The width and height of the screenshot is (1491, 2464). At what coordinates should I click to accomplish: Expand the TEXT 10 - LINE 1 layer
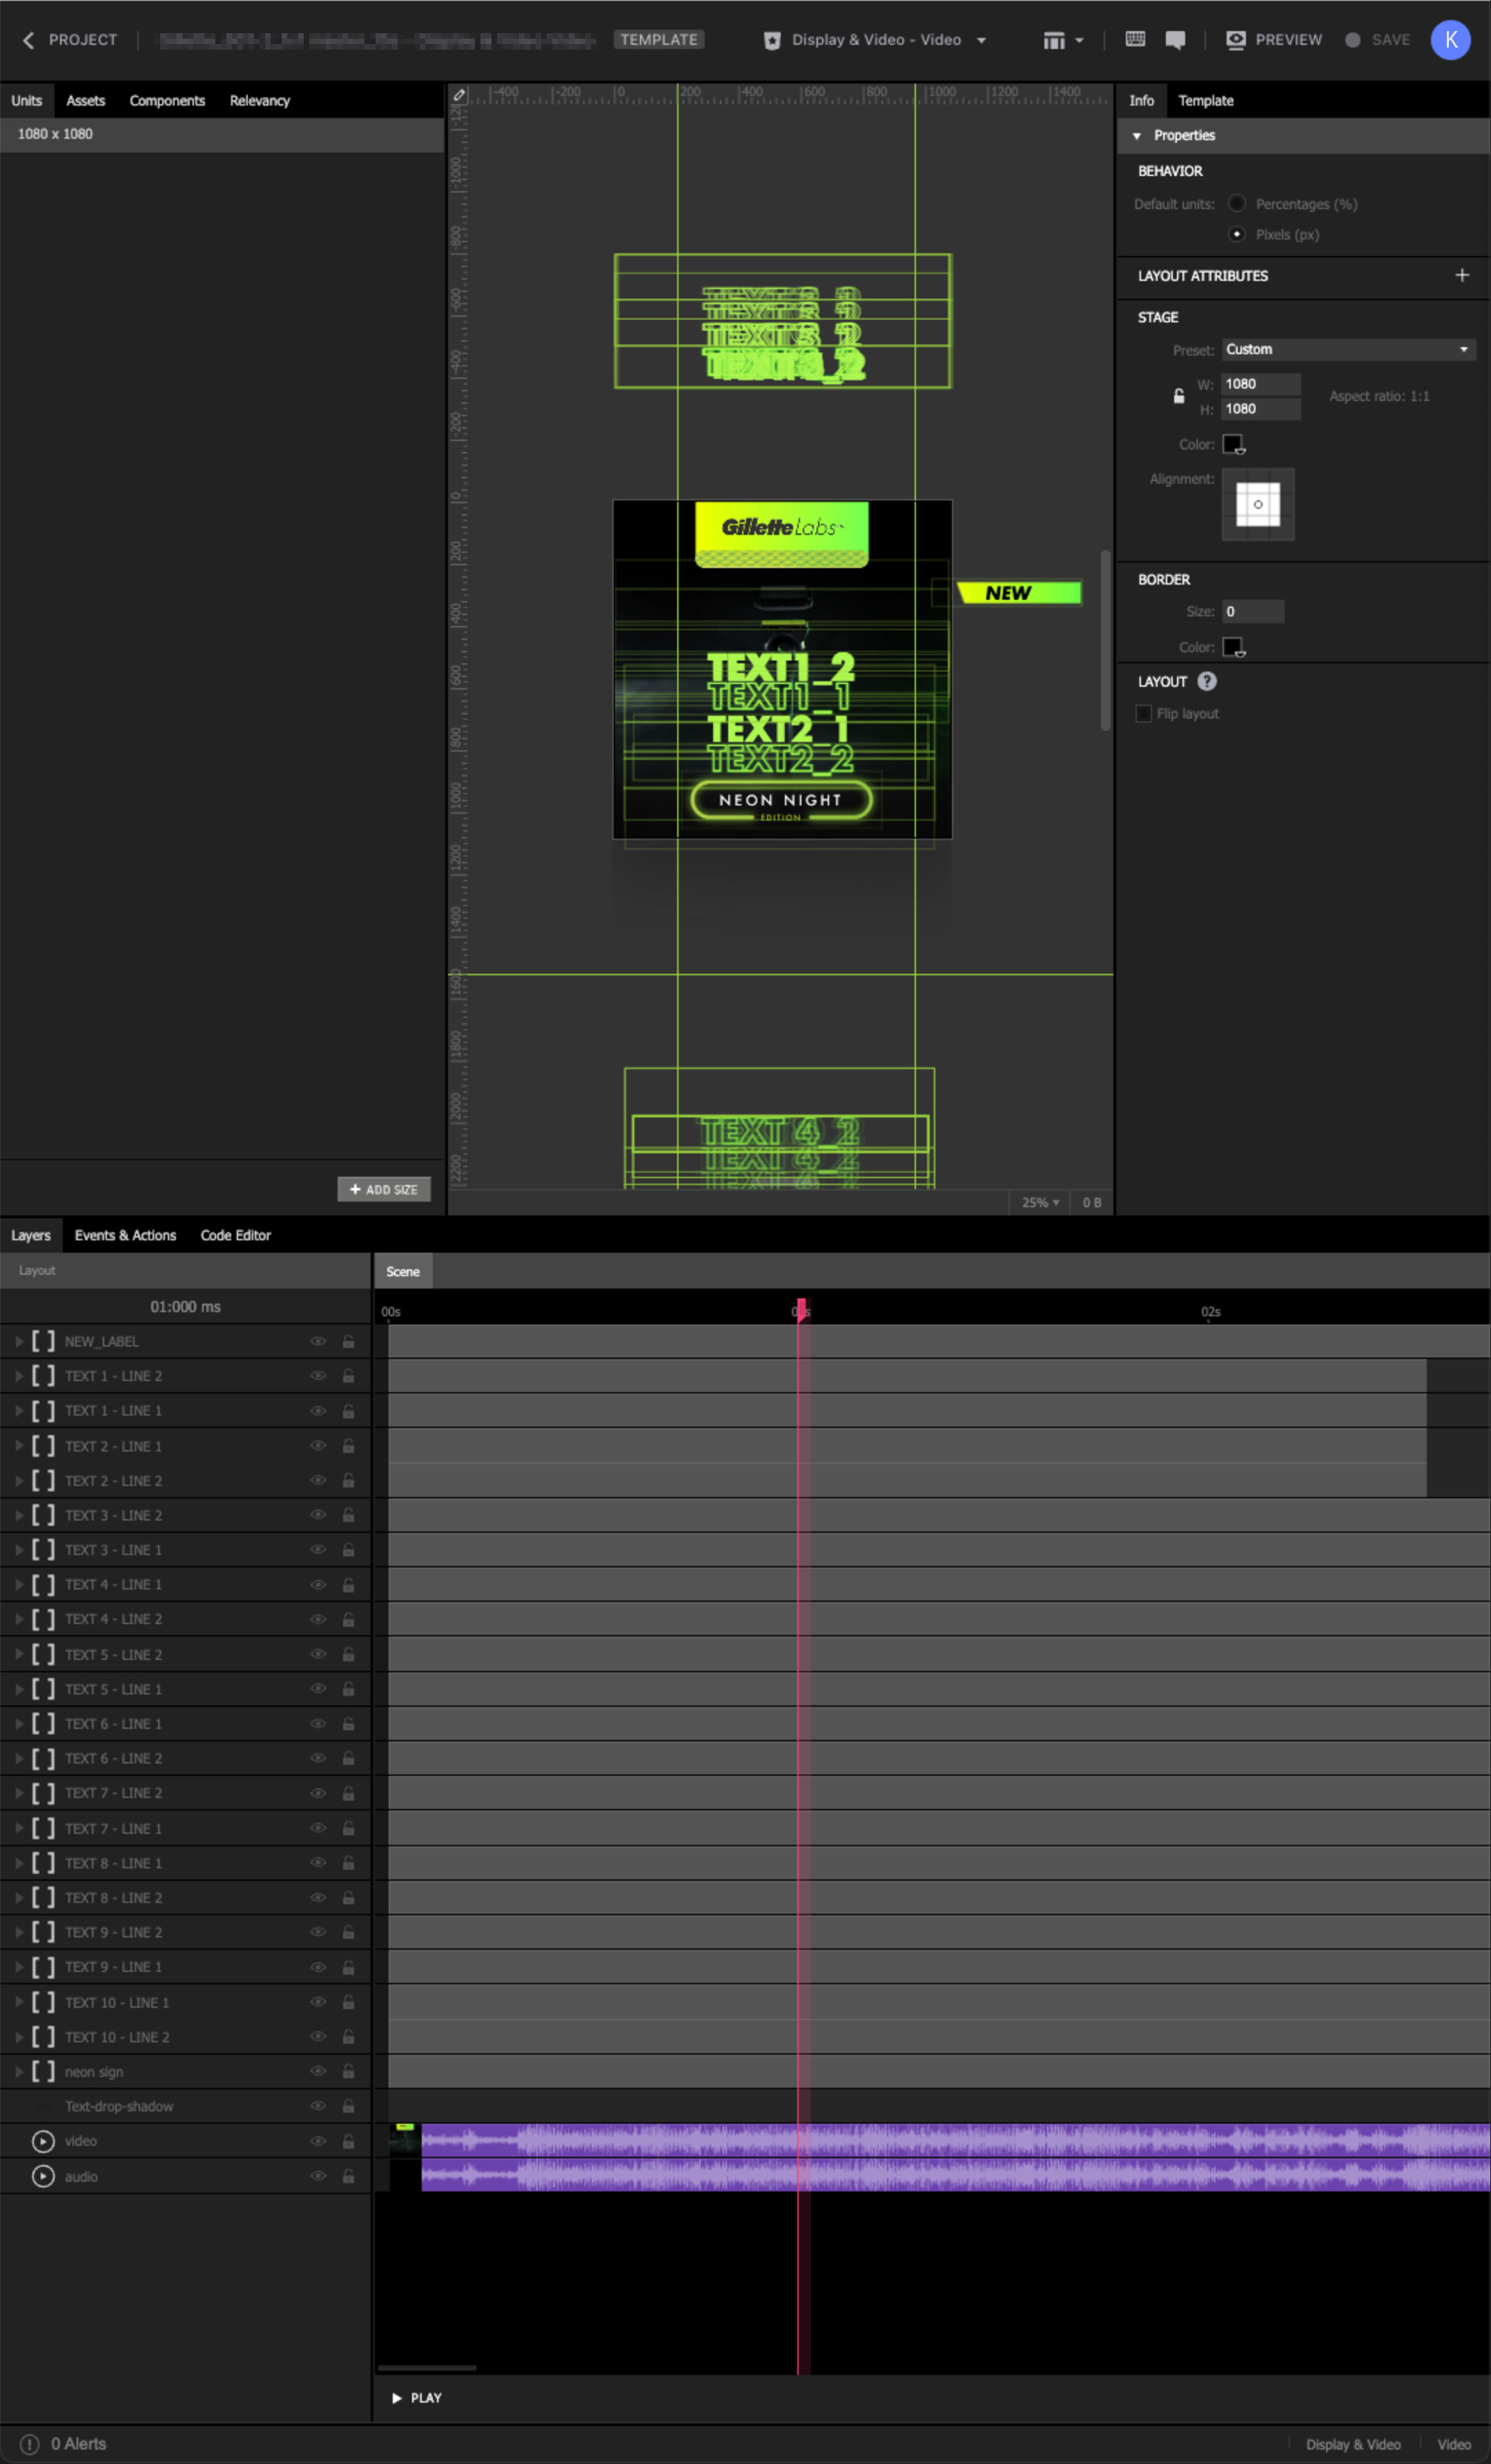pos(18,2003)
